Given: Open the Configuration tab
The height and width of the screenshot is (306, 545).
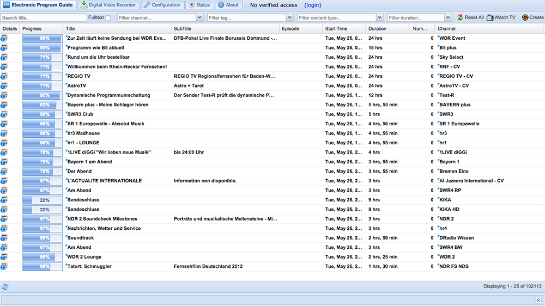Looking at the screenshot, I should (162, 5).
